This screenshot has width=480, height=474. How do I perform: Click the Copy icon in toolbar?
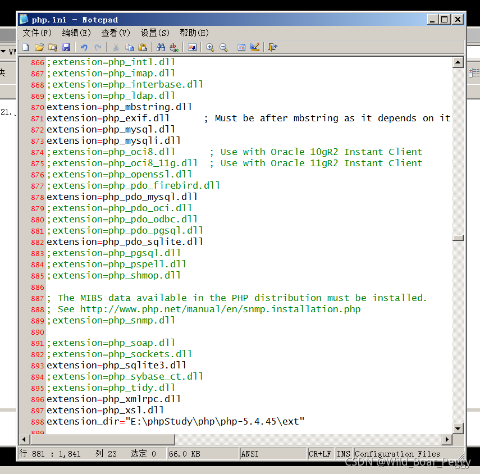[129, 47]
